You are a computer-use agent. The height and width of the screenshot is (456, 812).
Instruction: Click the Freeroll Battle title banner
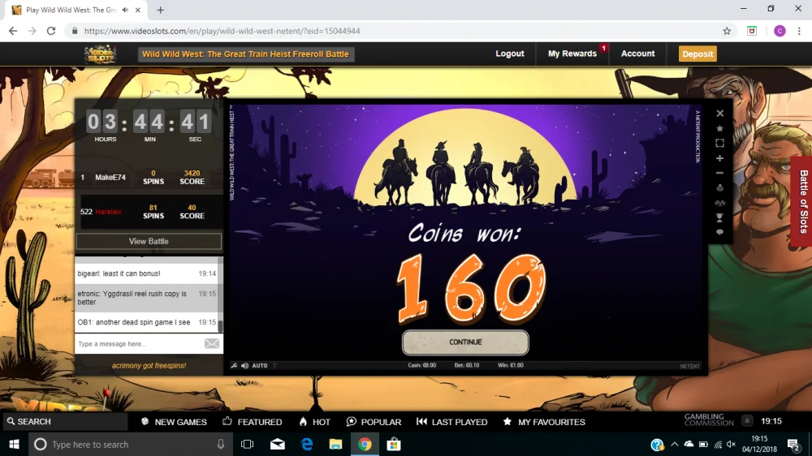point(245,54)
